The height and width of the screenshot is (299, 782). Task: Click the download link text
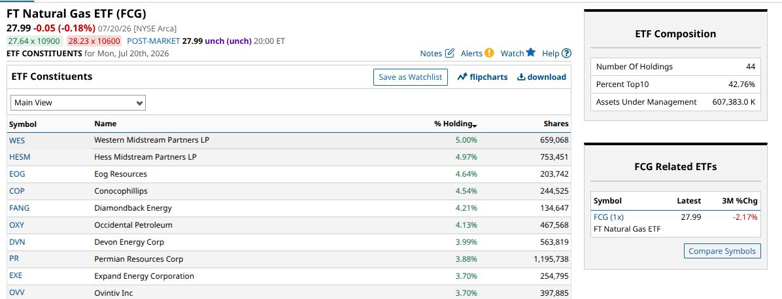click(x=547, y=77)
